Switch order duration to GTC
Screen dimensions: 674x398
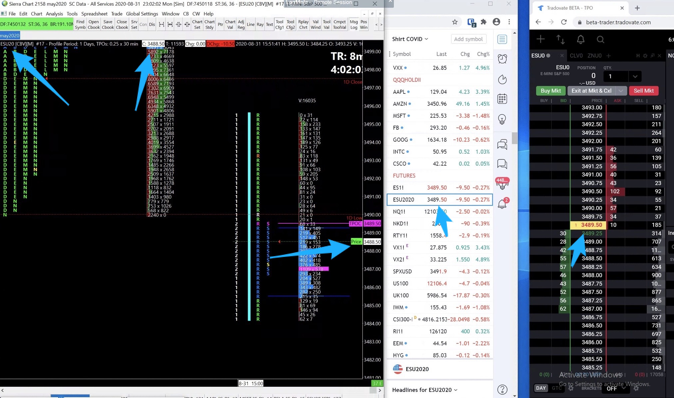556,388
